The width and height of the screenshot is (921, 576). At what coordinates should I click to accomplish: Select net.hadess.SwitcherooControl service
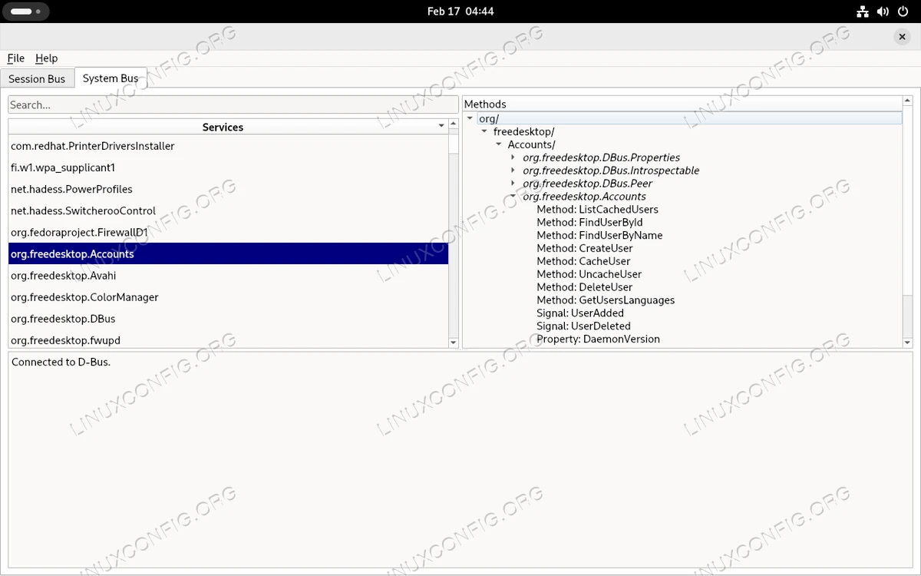tap(228, 210)
